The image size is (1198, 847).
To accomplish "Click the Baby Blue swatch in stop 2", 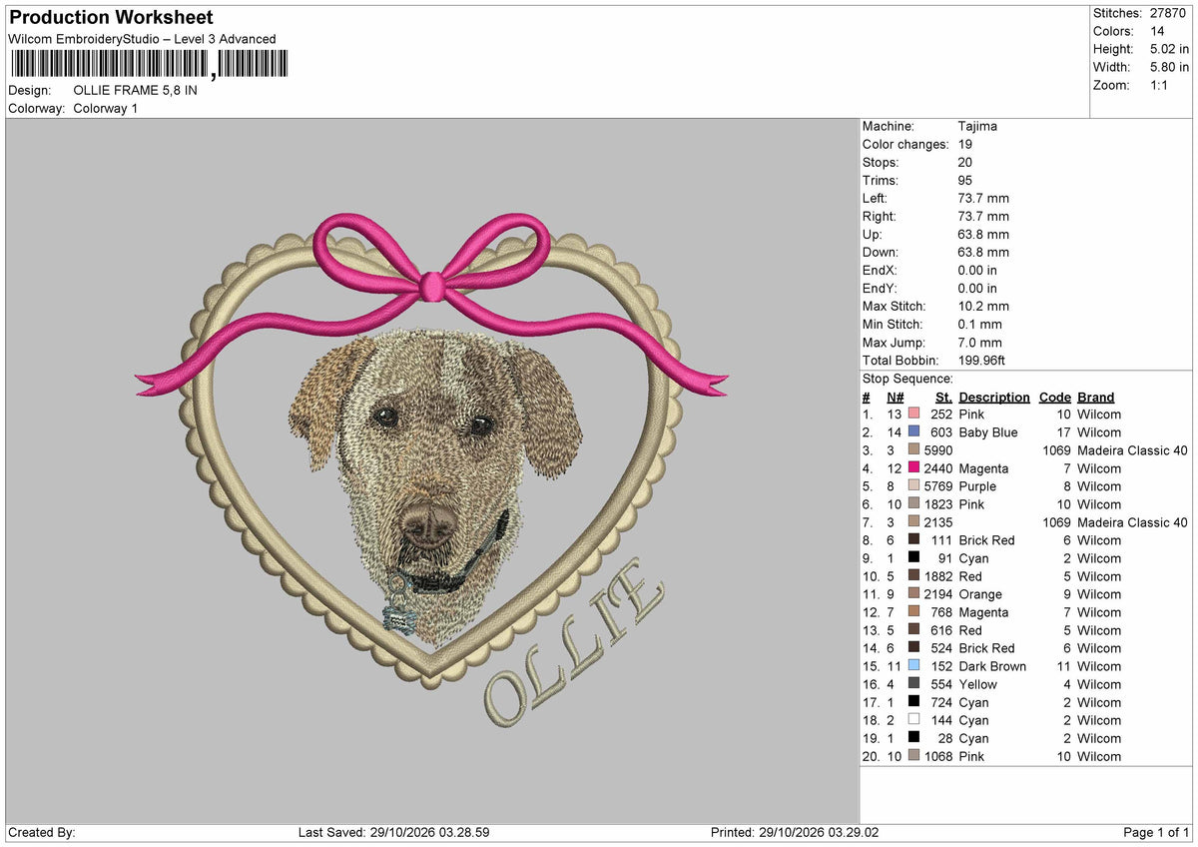I will point(913,432).
